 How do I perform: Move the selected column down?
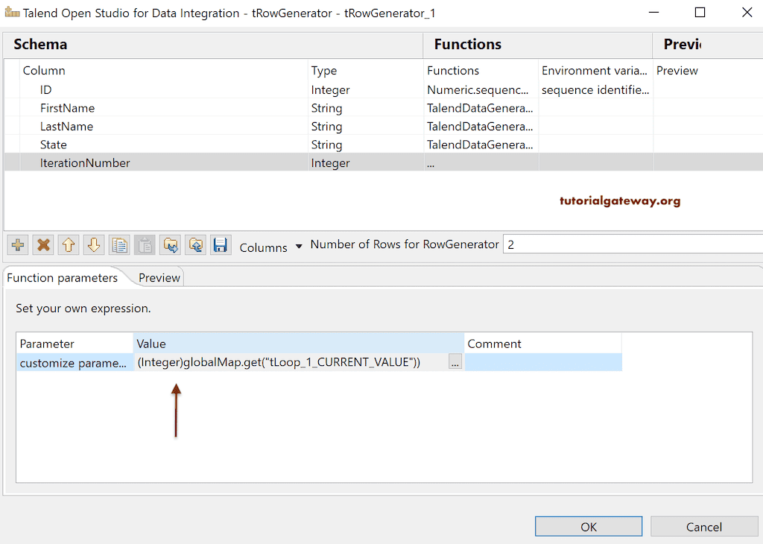[93, 244]
